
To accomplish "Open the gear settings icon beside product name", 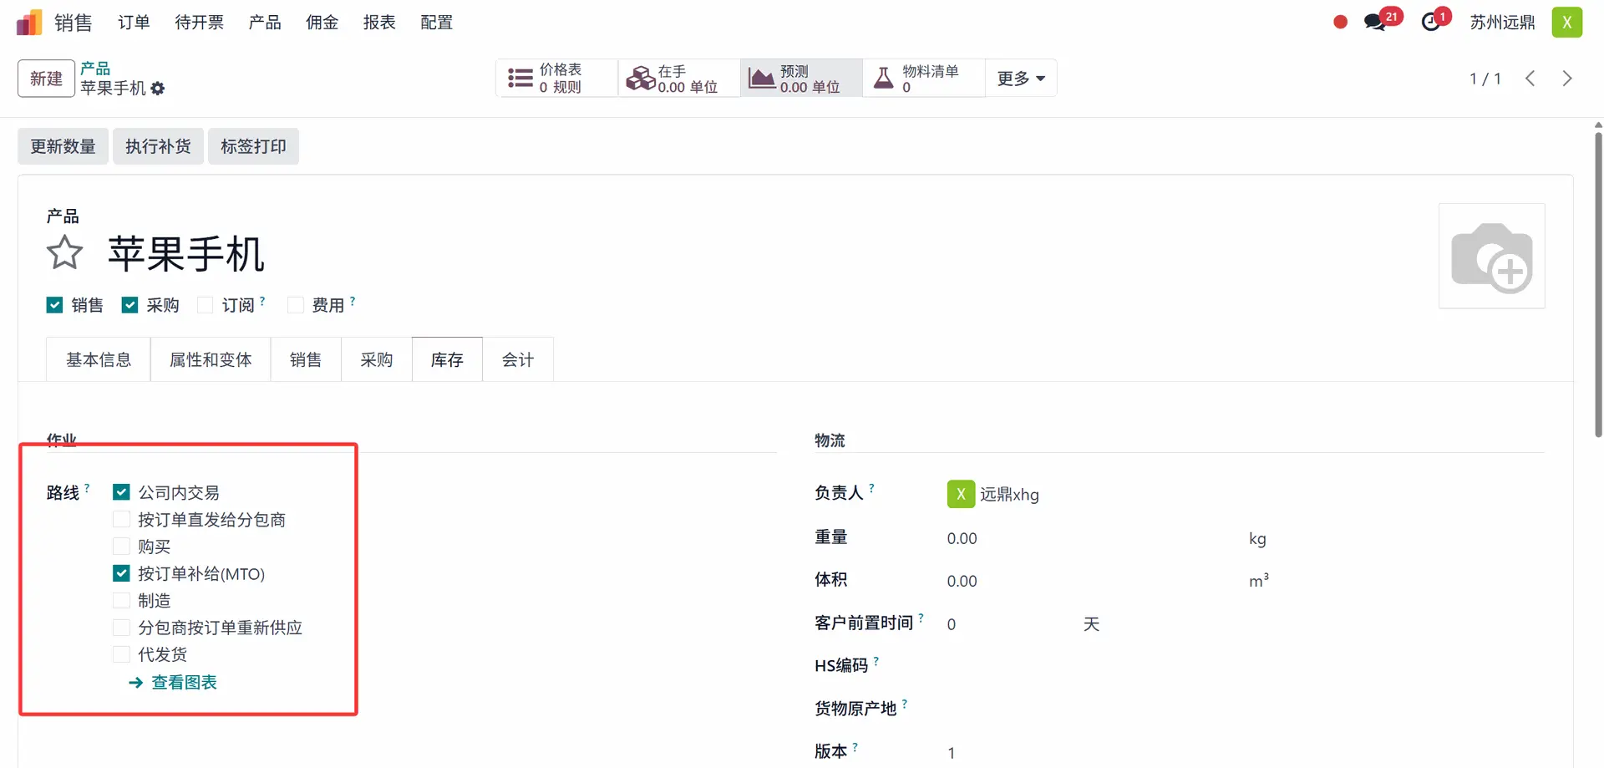I will (158, 89).
